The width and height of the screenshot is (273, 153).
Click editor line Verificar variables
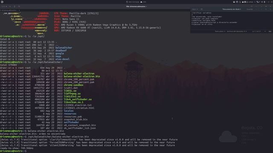(202, 13)
